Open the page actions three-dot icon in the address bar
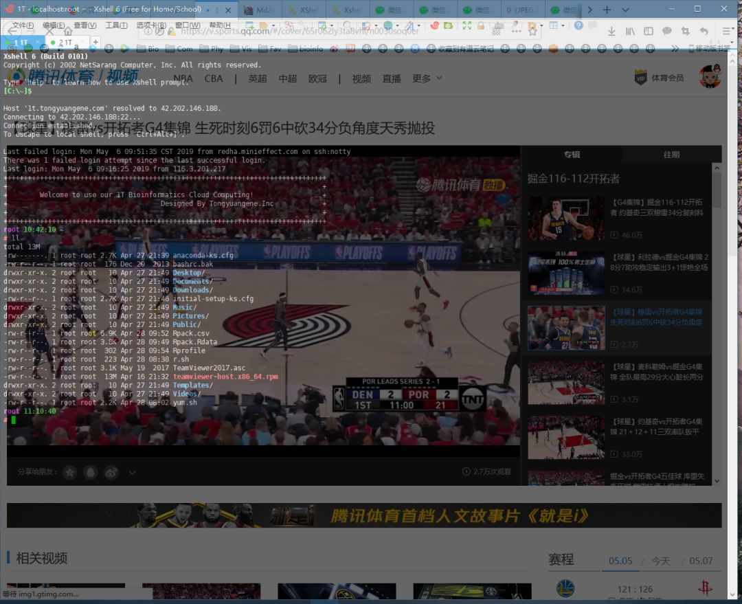742x604 pixels. click(x=516, y=31)
